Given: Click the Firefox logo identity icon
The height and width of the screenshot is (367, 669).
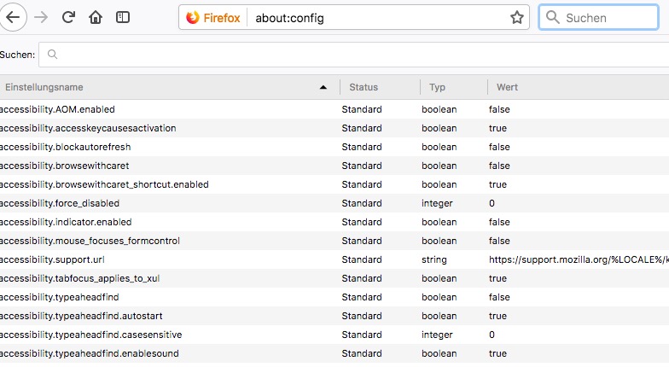Looking at the screenshot, I should [193, 17].
